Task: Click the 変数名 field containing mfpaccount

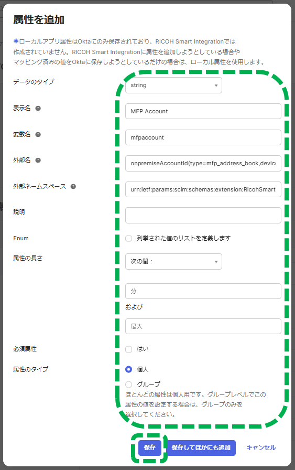Action: click(203, 137)
